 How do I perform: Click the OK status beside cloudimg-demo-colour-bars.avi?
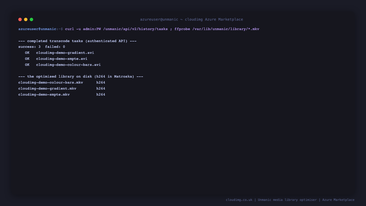pyautogui.click(x=27, y=65)
